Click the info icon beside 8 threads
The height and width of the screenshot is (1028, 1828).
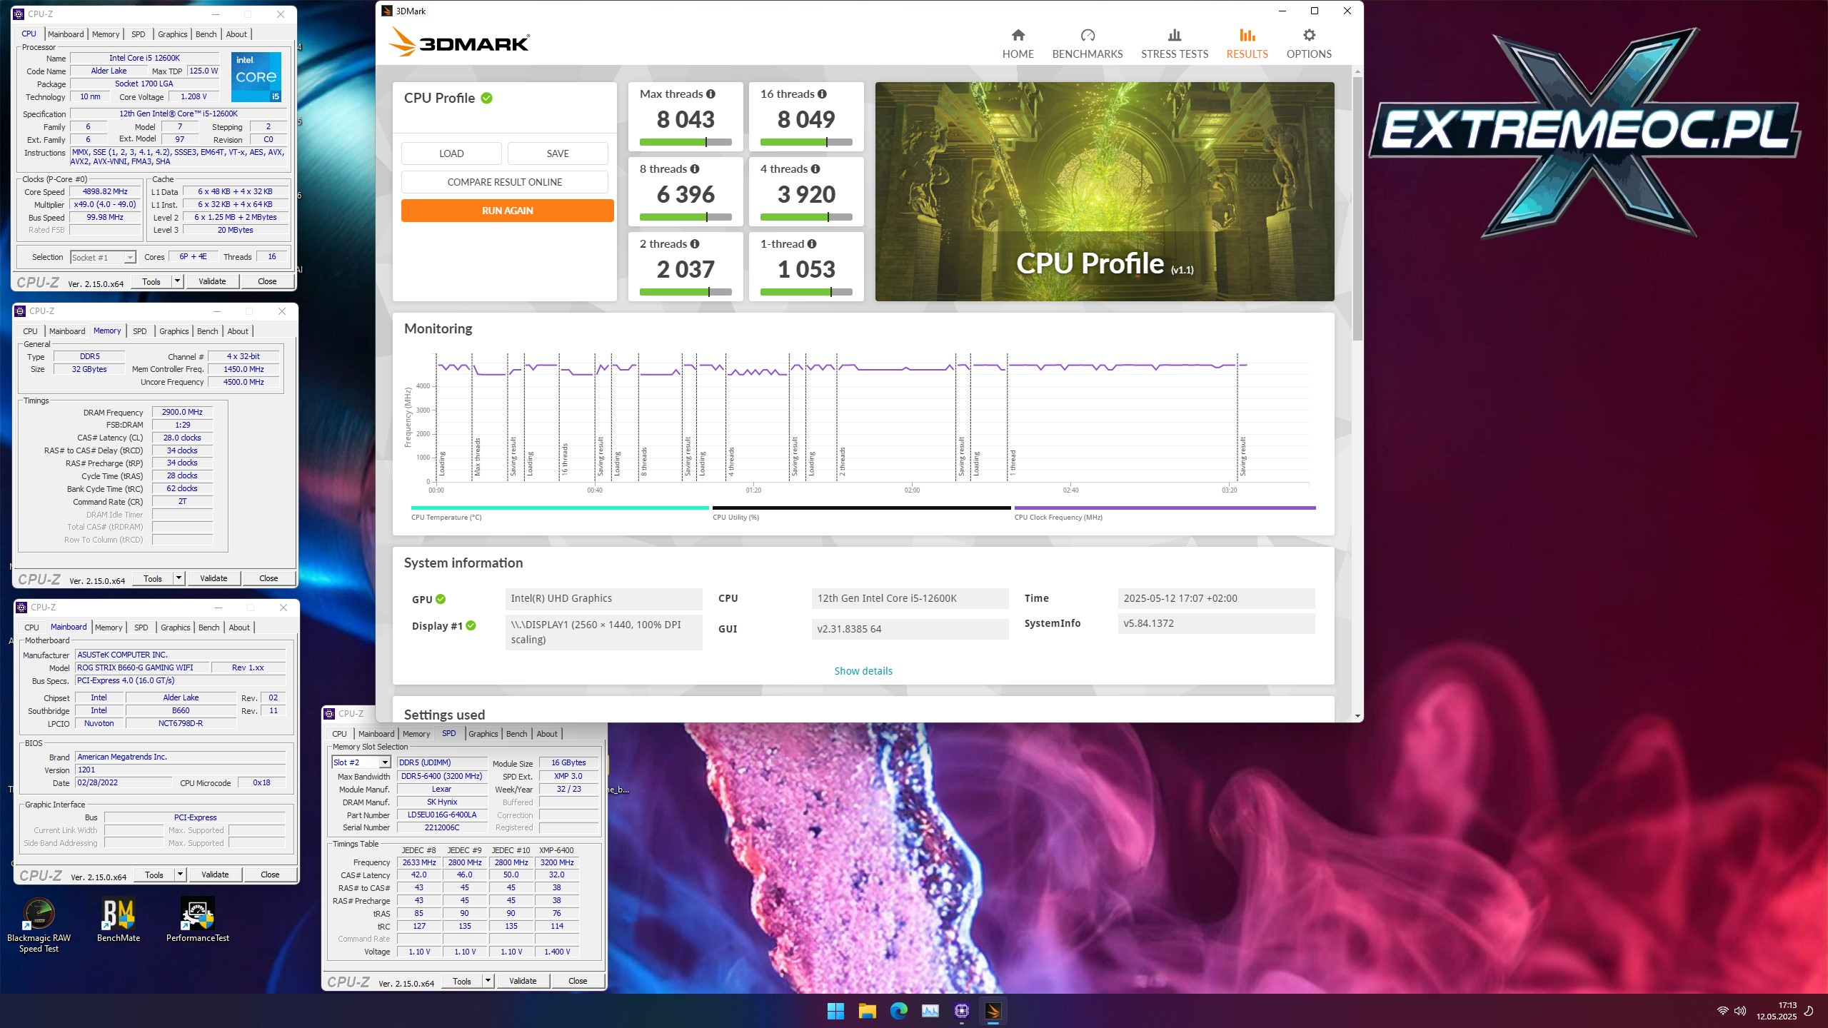pos(695,169)
